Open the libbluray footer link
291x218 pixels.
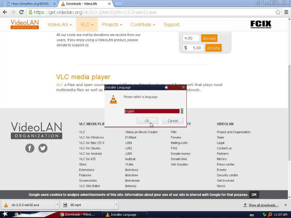click(x=131, y=186)
